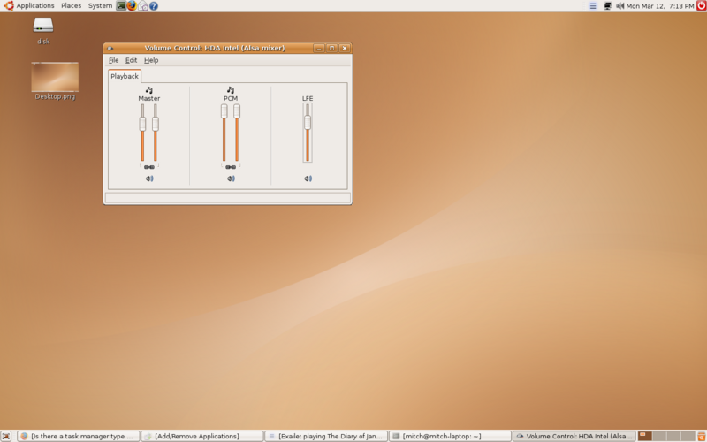Click the PCM right volume slider handle

(237, 111)
